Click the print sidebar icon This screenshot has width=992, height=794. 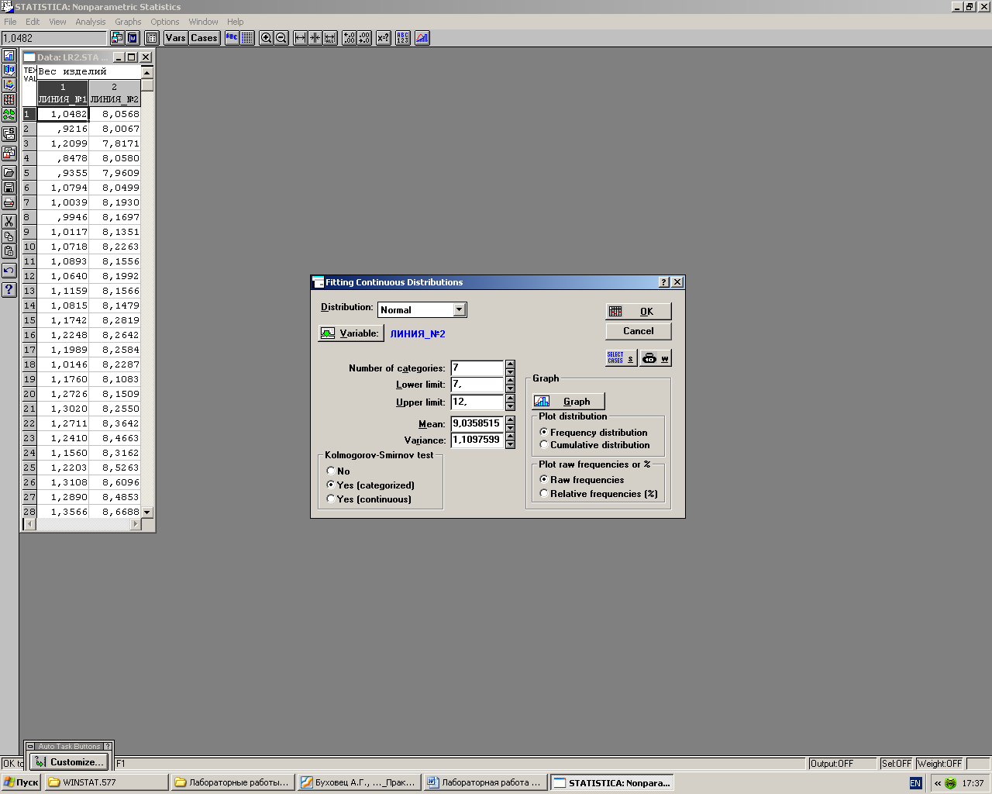[x=9, y=202]
